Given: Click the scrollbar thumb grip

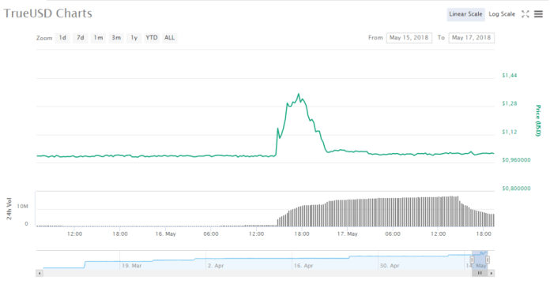Looking at the screenshot, I should [480, 273].
